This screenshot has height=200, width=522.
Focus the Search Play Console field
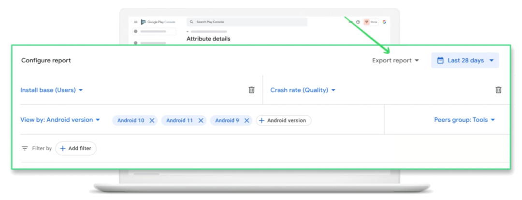[246, 22]
